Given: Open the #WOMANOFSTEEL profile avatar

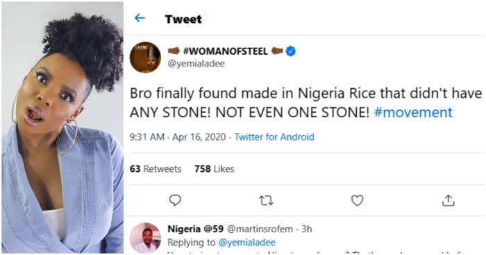Looking at the screenshot, I should [x=145, y=58].
